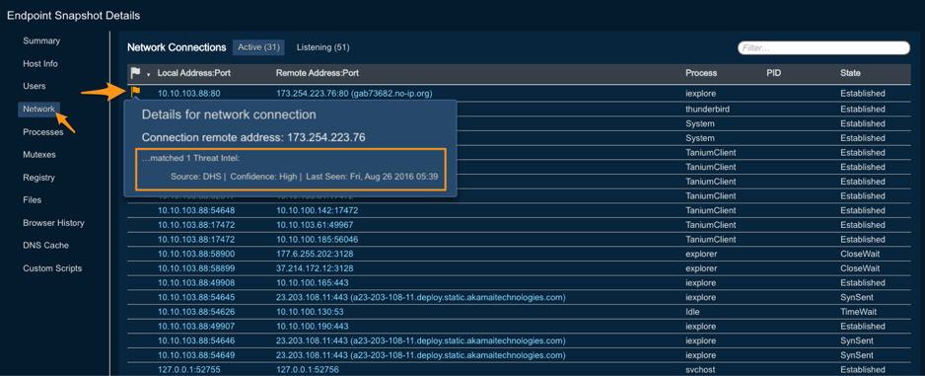
Task: Click local address 127.0.0.1:52755
Action: pos(188,369)
